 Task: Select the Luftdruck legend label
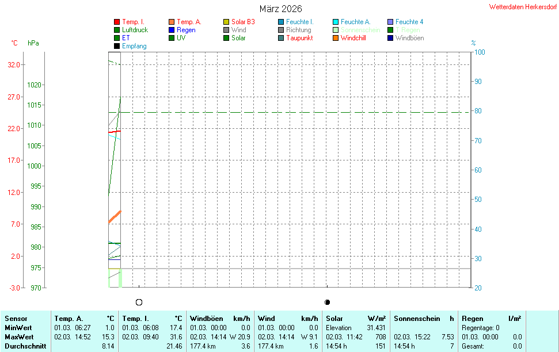(x=135, y=30)
